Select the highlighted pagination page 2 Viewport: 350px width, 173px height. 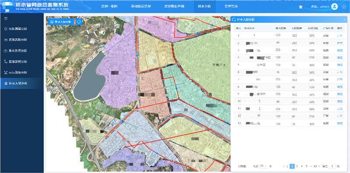pyautogui.click(x=292, y=166)
